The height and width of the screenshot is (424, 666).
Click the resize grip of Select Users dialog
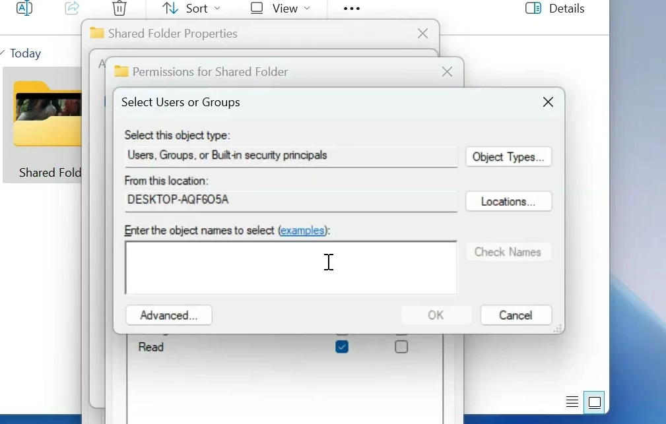pyautogui.click(x=558, y=328)
